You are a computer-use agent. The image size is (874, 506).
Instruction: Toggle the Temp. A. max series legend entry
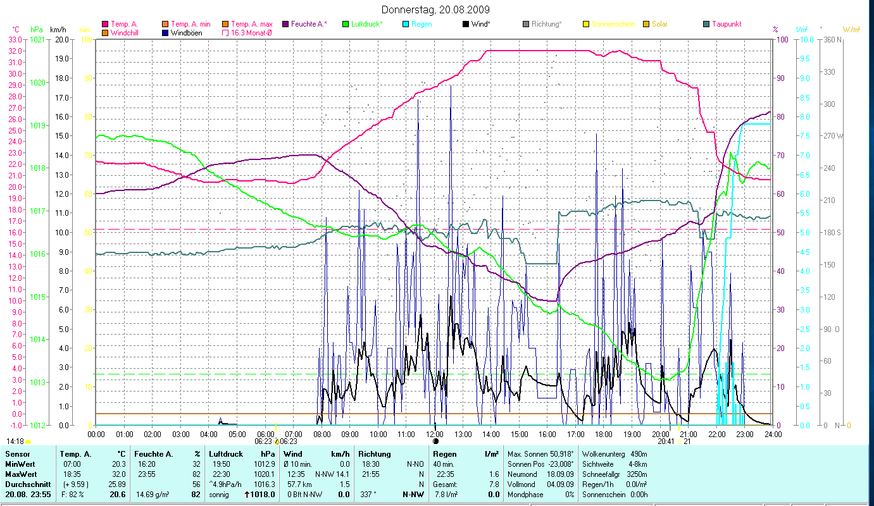225,24
